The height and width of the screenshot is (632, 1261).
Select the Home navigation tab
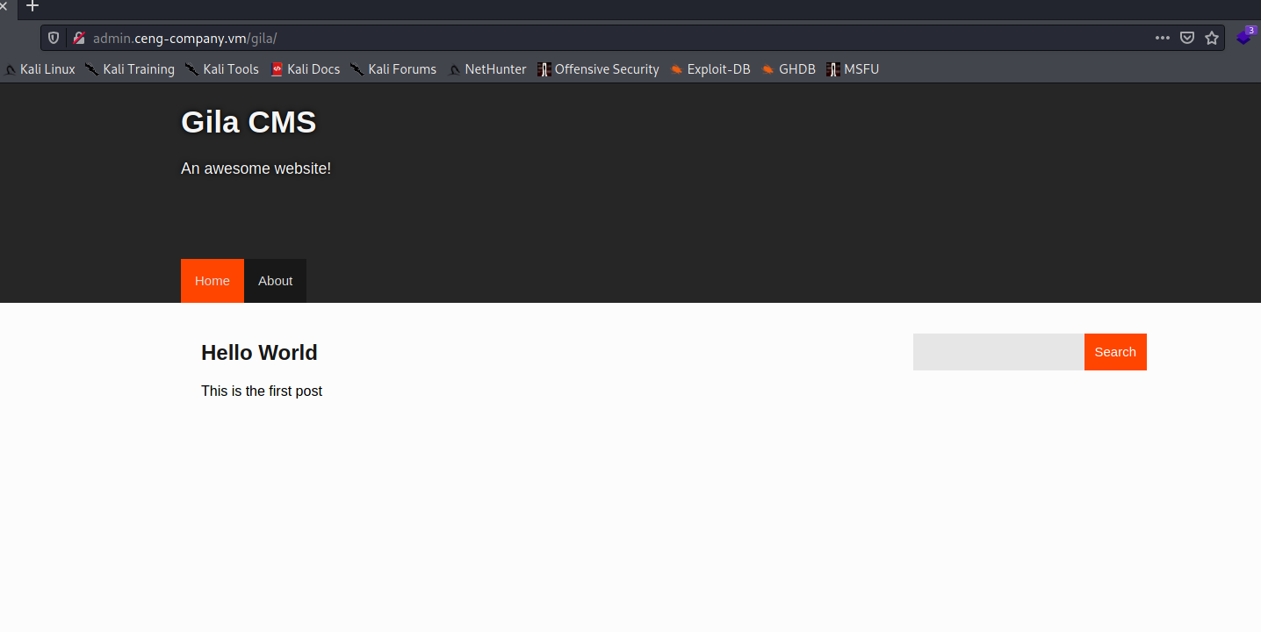click(x=213, y=281)
